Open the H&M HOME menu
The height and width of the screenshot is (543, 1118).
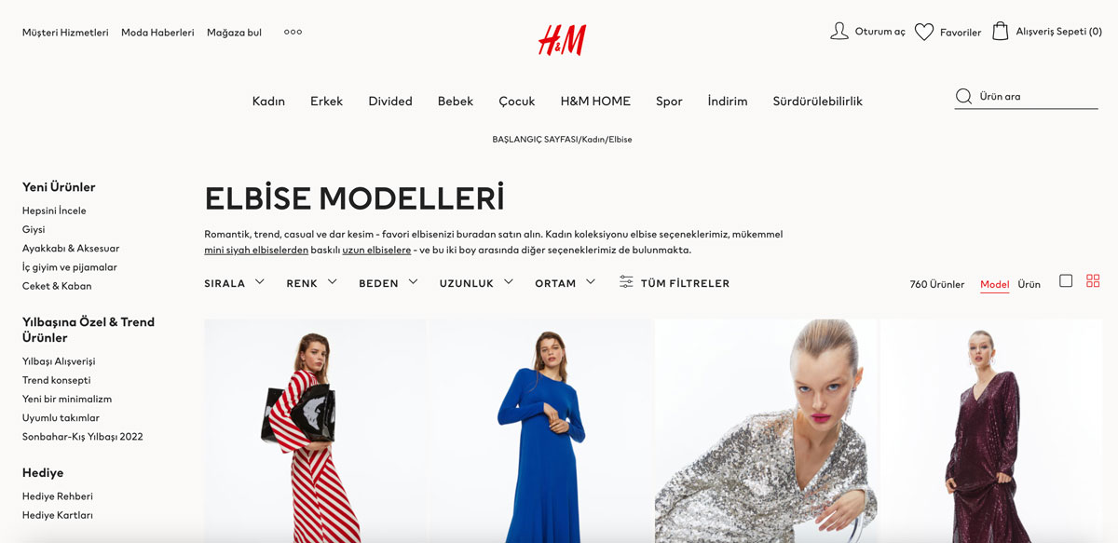point(595,101)
